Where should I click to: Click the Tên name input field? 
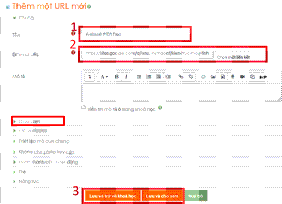click(135, 34)
